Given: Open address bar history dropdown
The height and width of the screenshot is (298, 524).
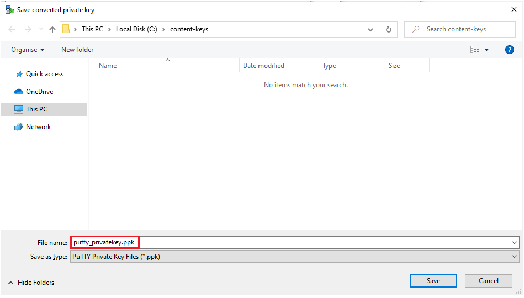Looking at the screenshot, I should (370, 29).
